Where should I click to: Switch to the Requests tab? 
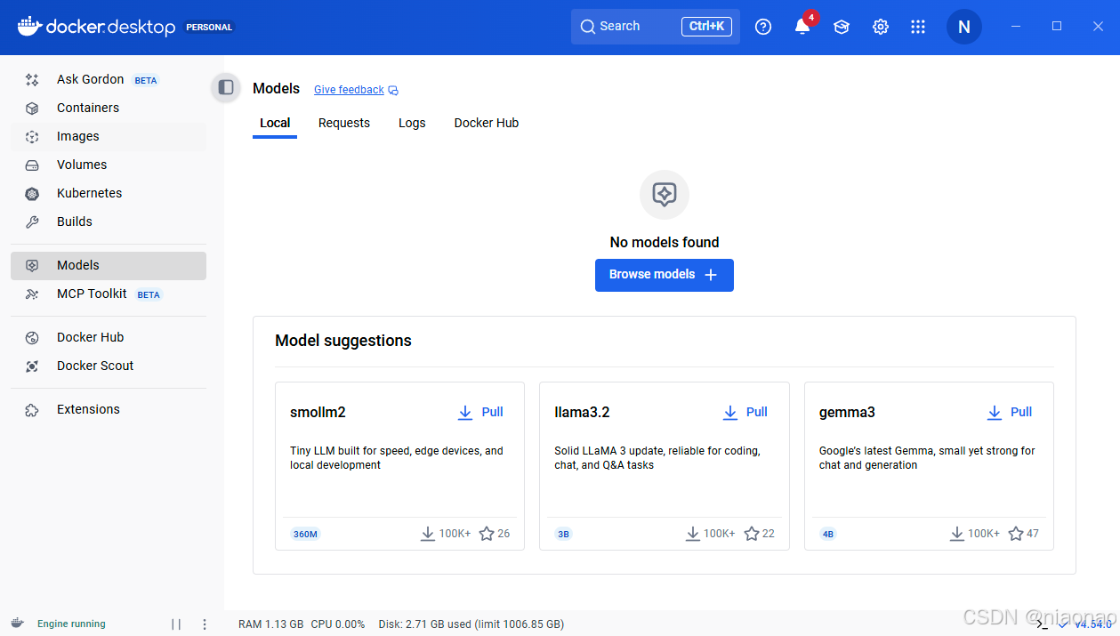(x=344, y=123)
